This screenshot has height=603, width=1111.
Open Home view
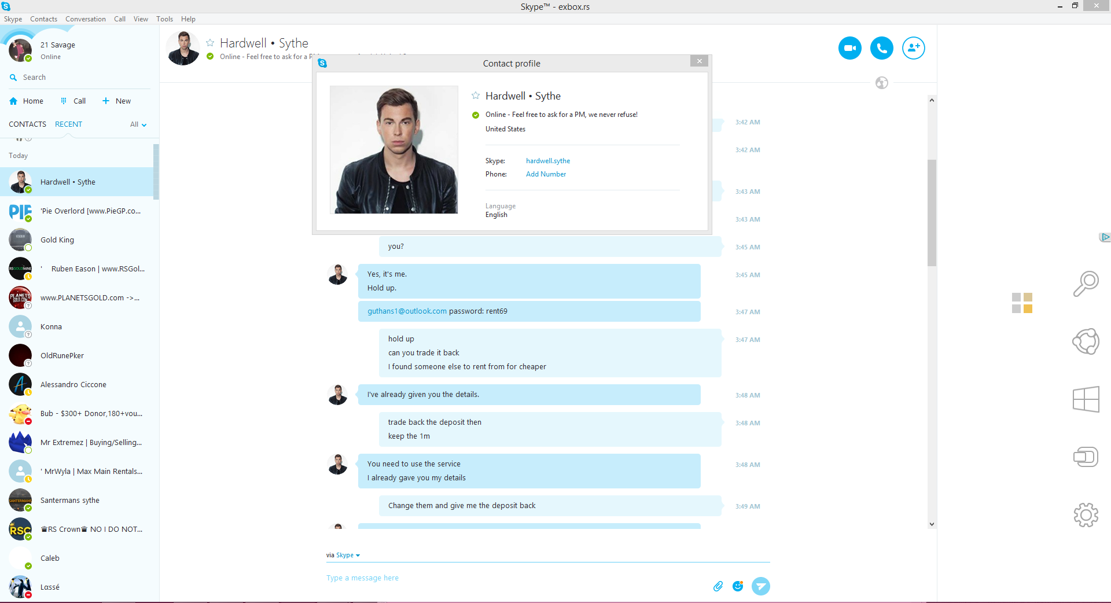pyautogui.click(x=27, y=101)
